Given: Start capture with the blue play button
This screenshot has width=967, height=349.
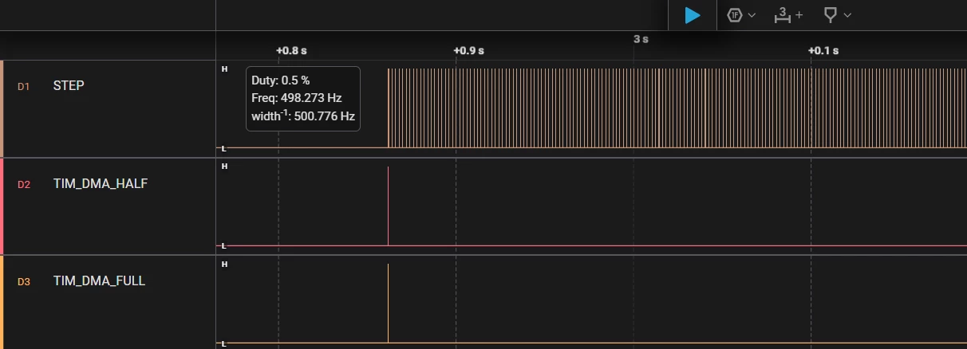Looking at the screenshot, I should tap(693, 15).
